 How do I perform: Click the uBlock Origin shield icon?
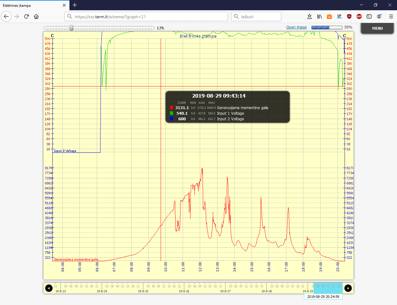[x=349, y=16]
